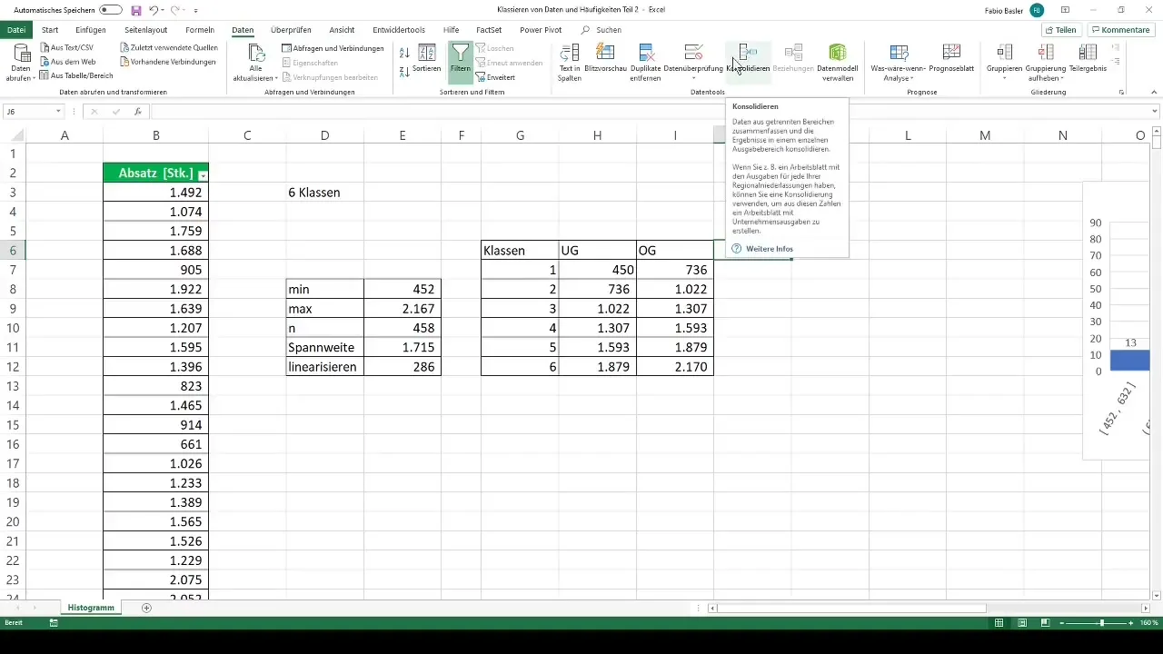Toggle Automatisches Speichern switch
1163x654 pixels.
pos(111,10)
